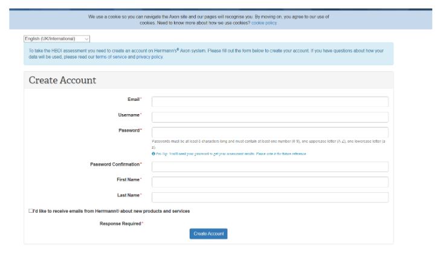443x261 pixels.
Task: Select the Password entry field
Action: point(270,132)
